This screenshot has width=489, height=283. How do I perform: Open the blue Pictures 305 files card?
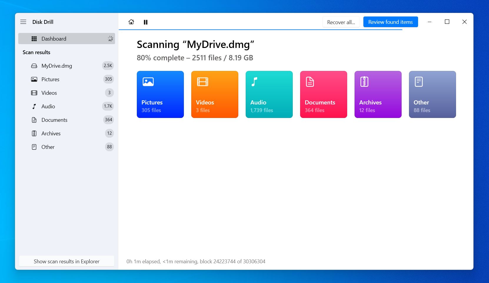click(x=160, y=94)
